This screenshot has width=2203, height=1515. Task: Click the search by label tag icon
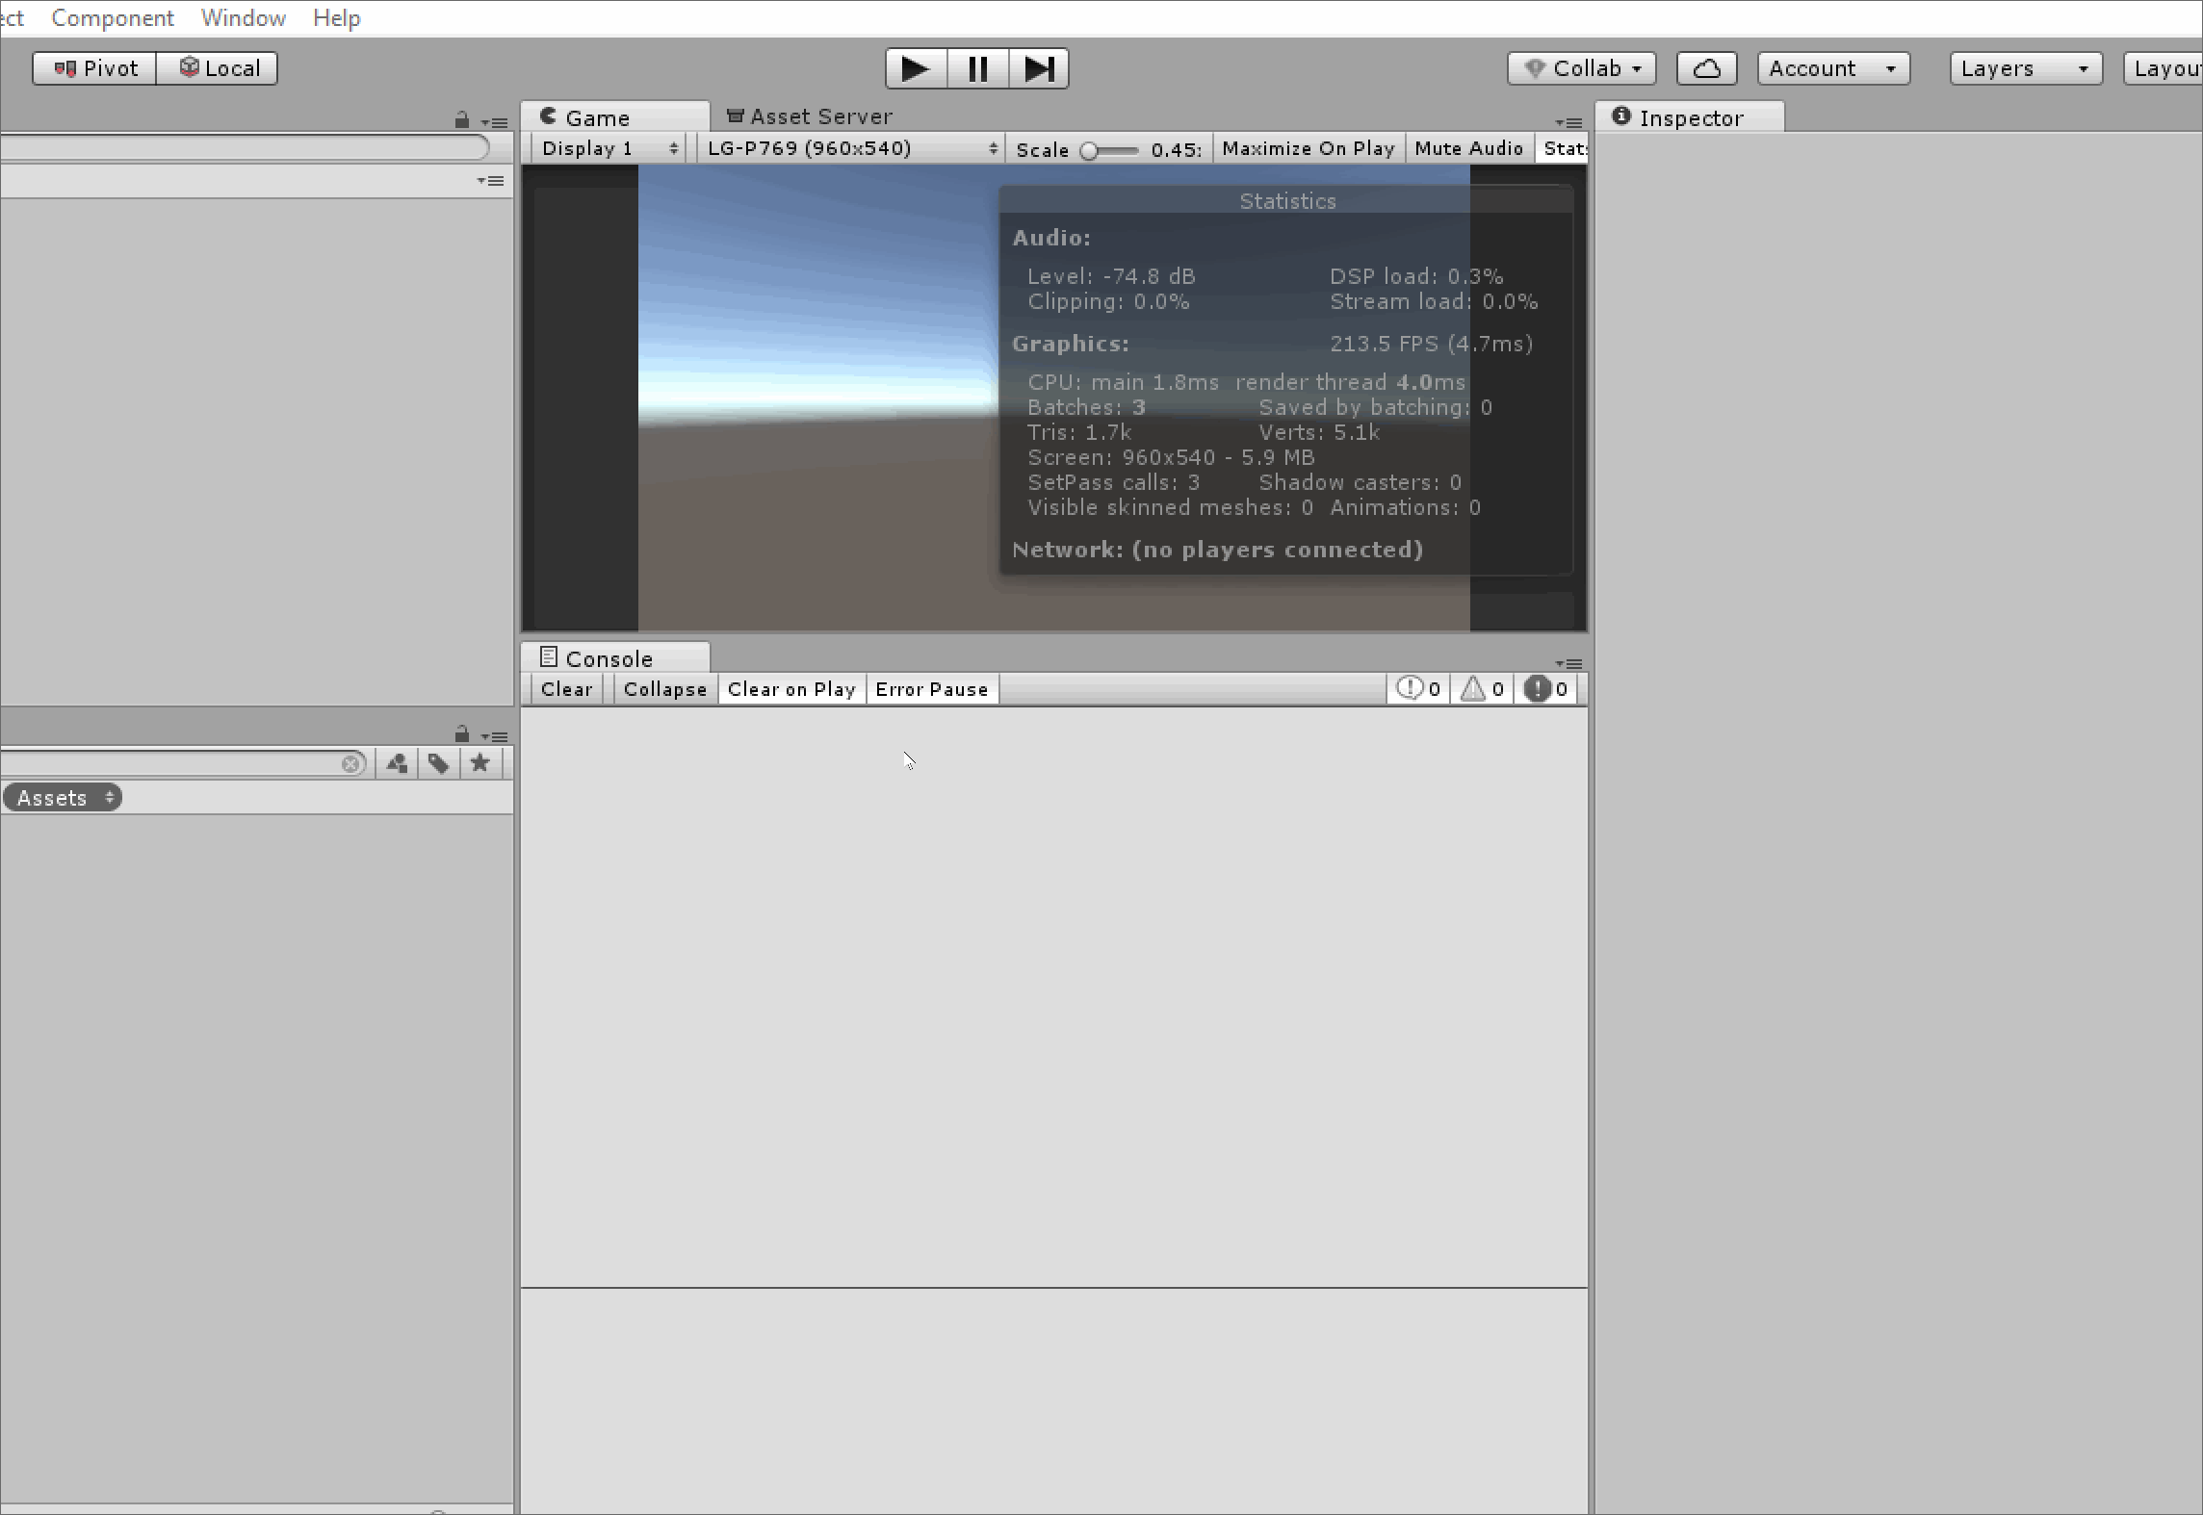click(x=439, y=764)
